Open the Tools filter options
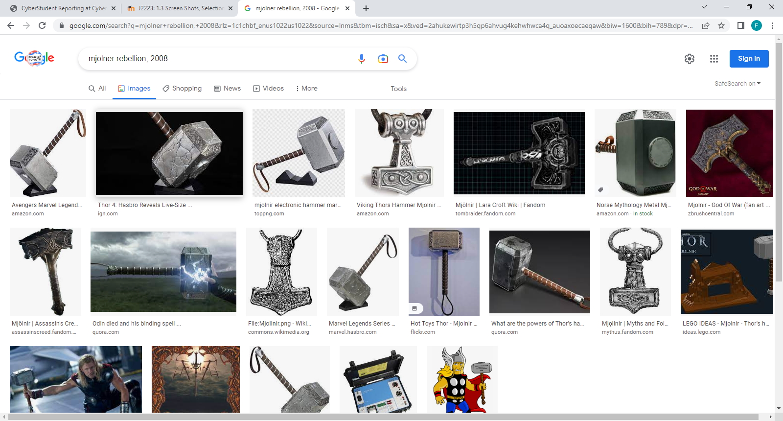 pos(398,89)
